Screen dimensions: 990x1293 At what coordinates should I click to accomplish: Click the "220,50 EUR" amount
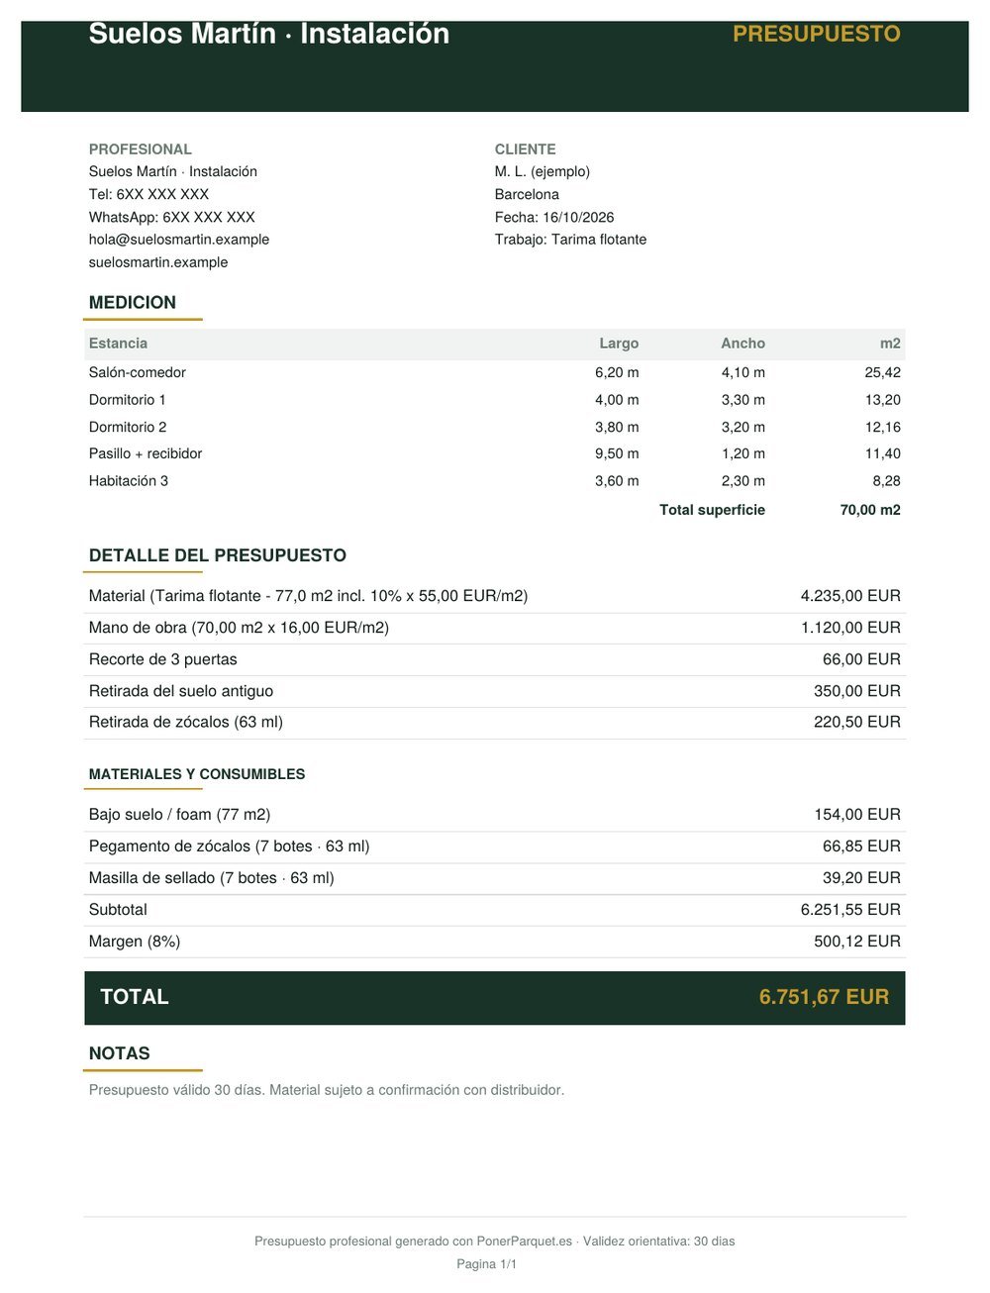click(857, 722)
